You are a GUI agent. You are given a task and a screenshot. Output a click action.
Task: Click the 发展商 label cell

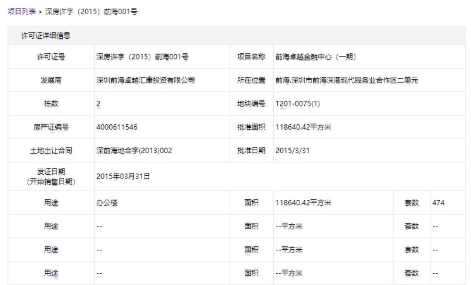(x=51, y=80)
